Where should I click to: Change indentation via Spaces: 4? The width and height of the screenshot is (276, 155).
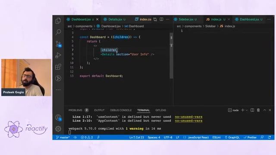[x=154, y=137]
